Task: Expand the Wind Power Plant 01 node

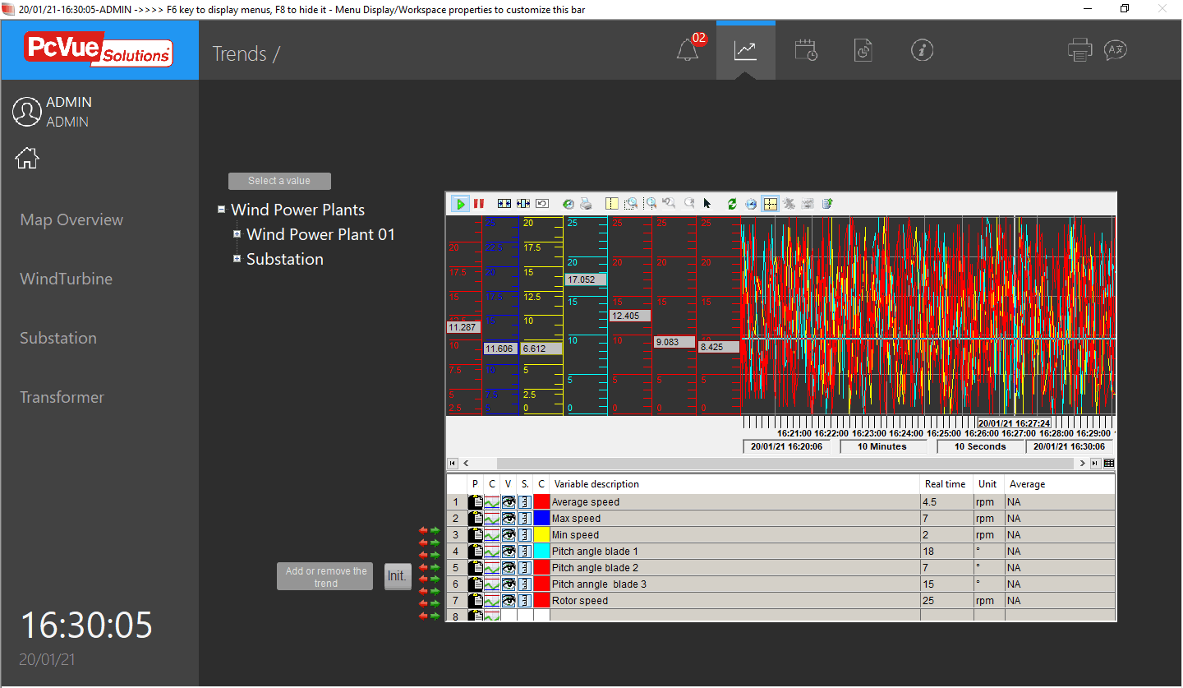Action: (x=237, y=234)
